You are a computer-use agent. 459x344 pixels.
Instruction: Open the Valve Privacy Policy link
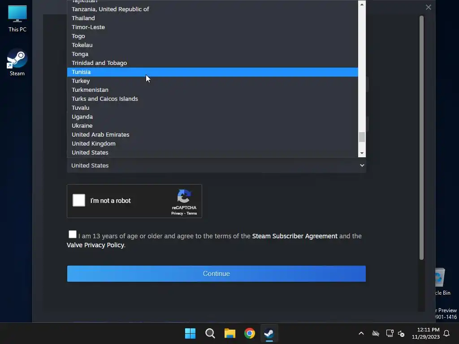pyautogui.click(x=95, y=245)
